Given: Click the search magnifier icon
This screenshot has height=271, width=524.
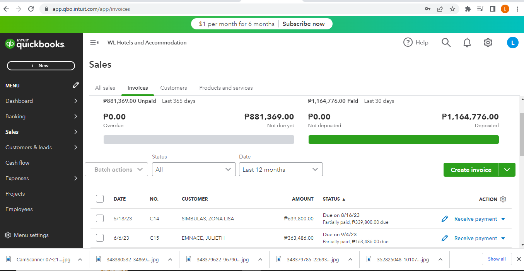Looking at the screenshot, I should tap(446, 43).
